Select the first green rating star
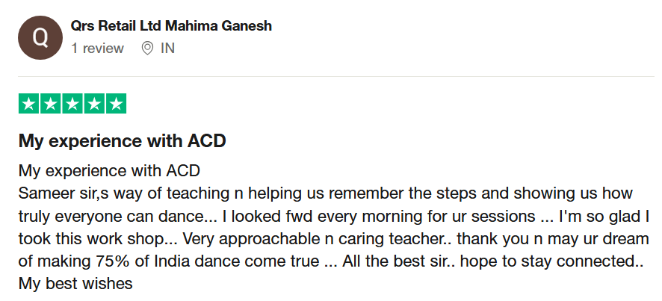Viewport: 662px width, 301px height. tap(28, 104)
